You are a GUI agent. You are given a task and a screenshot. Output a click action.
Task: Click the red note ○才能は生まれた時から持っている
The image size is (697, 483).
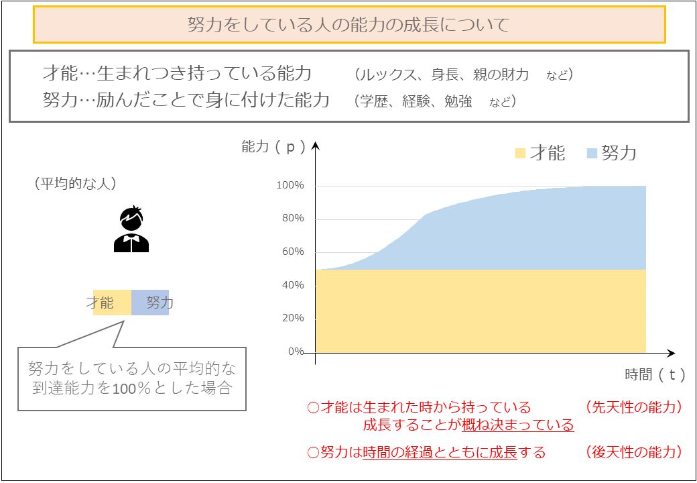click(419, 407)
